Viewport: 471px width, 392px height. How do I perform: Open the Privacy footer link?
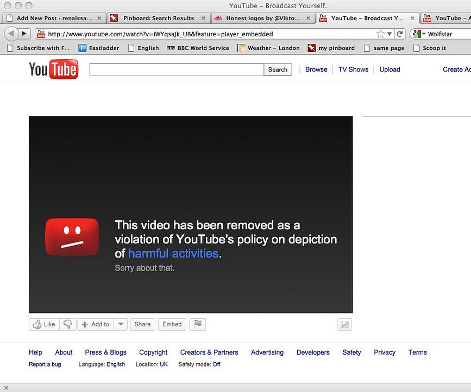tap(385, 352)
